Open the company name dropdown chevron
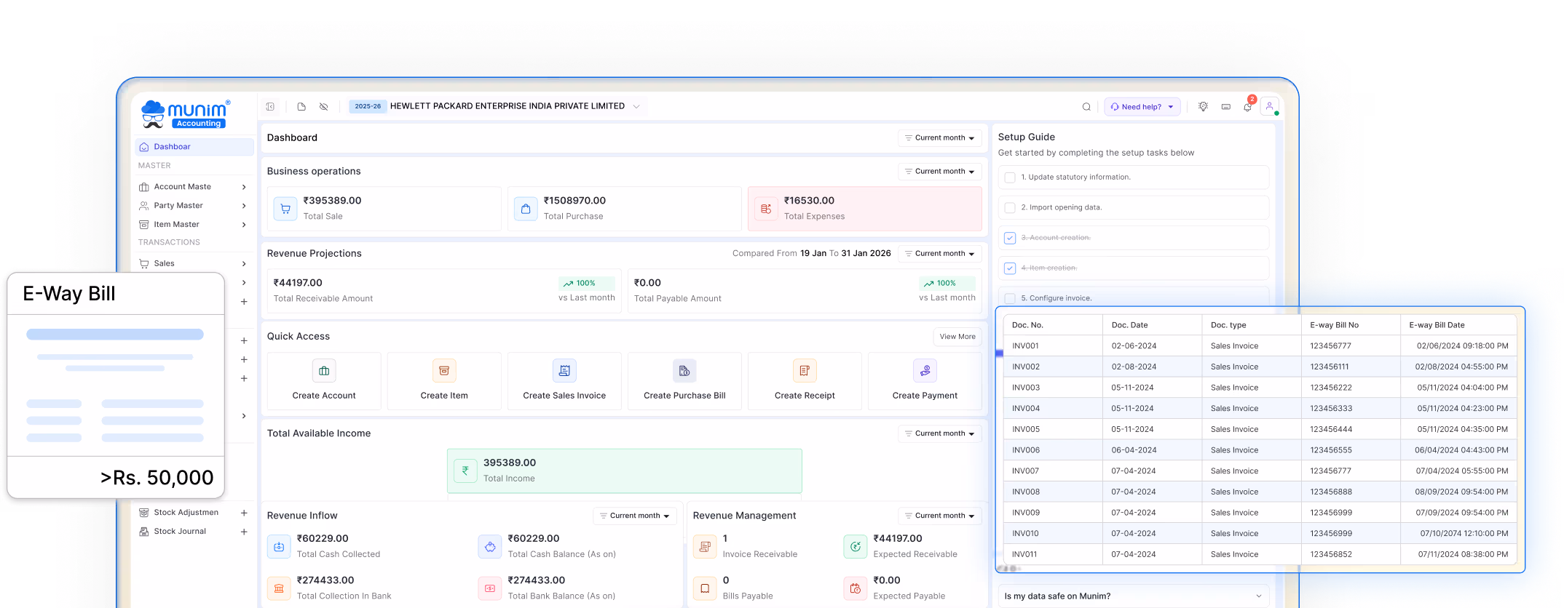 coord(636,107)
